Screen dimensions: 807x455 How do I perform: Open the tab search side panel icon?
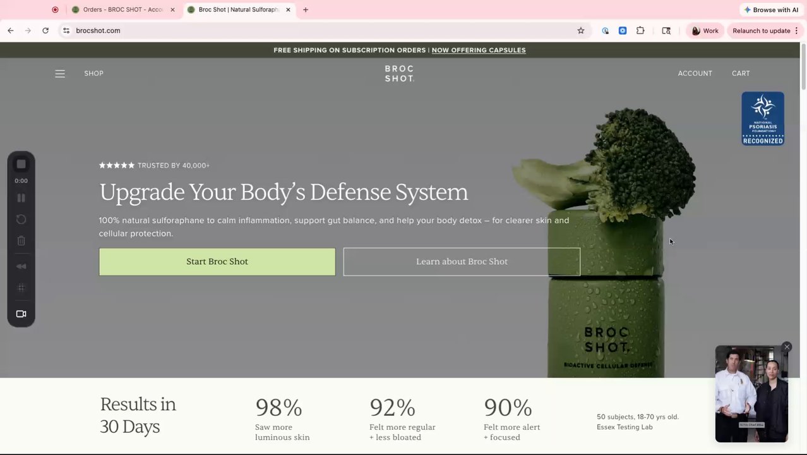pyautogui.click(x=666, y=30)
